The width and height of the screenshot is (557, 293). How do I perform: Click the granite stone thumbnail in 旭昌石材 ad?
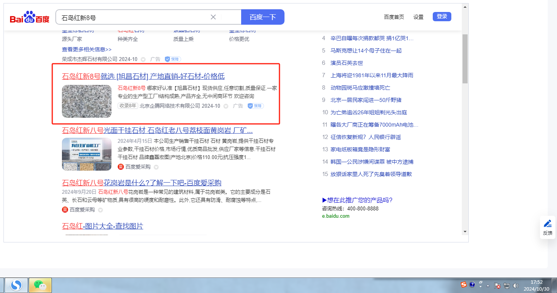pos(87,101)
